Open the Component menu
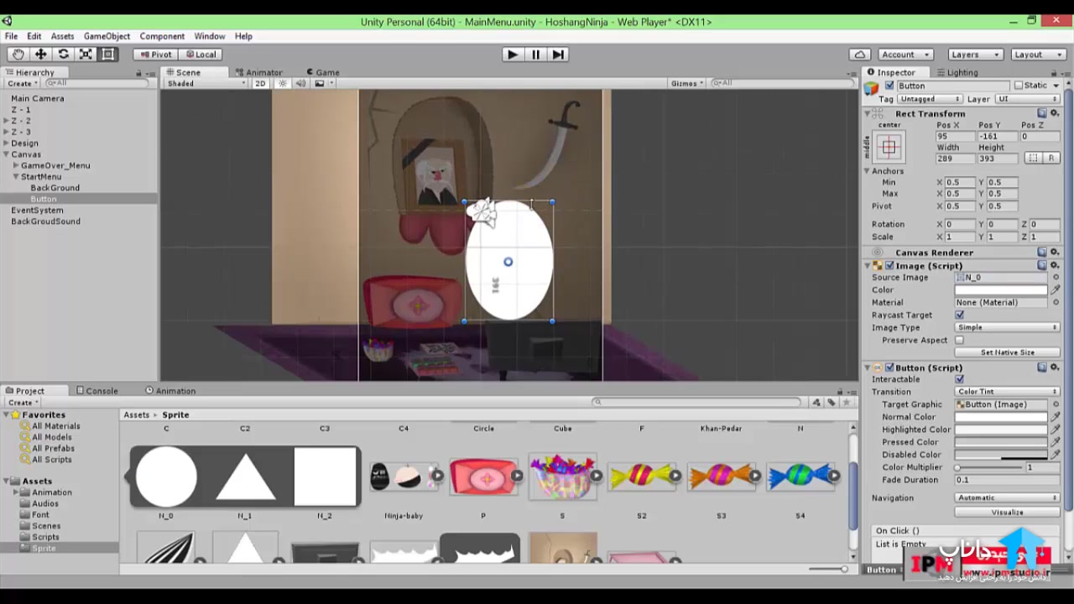This screenshot has height=604, width=1074. coord(162,36)
